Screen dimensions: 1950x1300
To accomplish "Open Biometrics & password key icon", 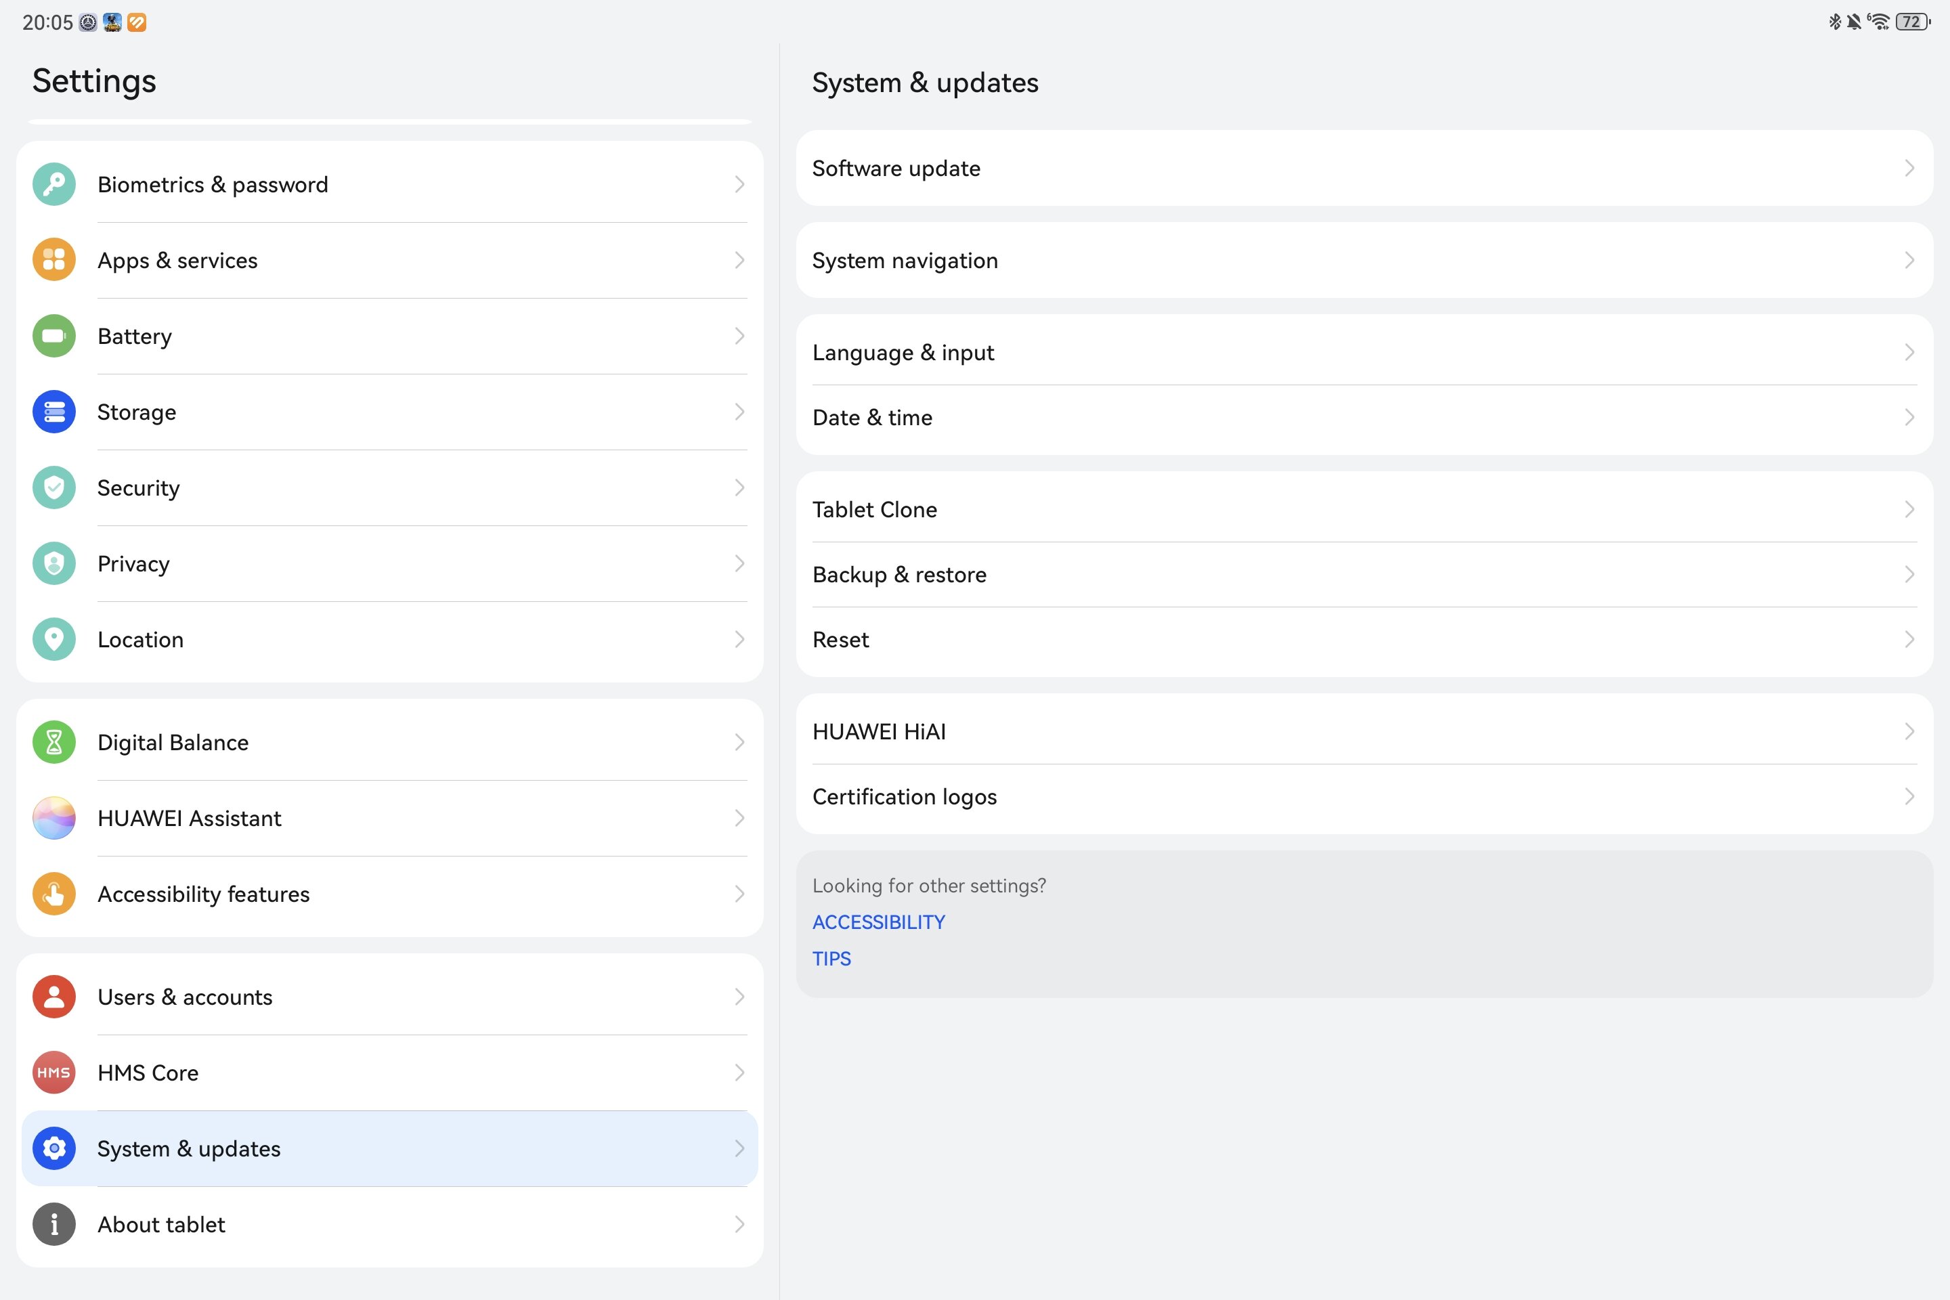I will (x=54, y=184).
